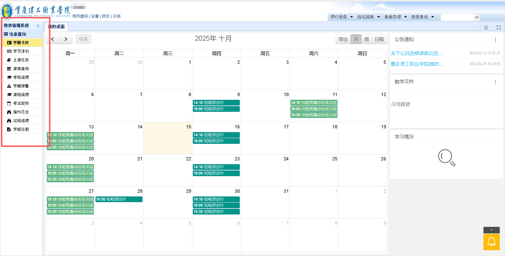Go to previous month with left arrow
Screen dimensions: 505x256
[x=53, y=39]
